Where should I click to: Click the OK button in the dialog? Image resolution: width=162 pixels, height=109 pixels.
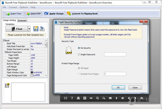tap(118, 88)
